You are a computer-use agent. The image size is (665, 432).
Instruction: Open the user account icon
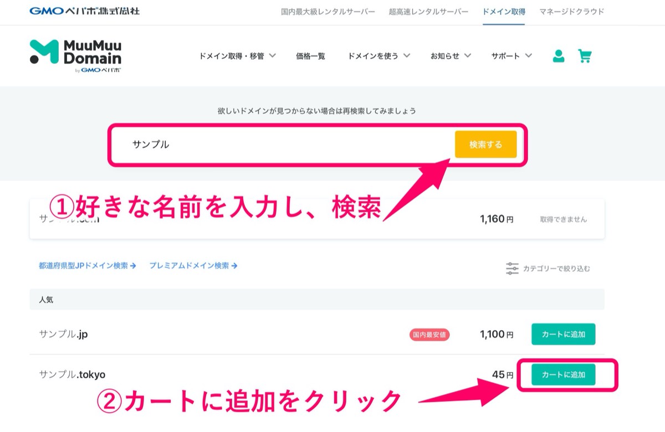coord(559,56)
